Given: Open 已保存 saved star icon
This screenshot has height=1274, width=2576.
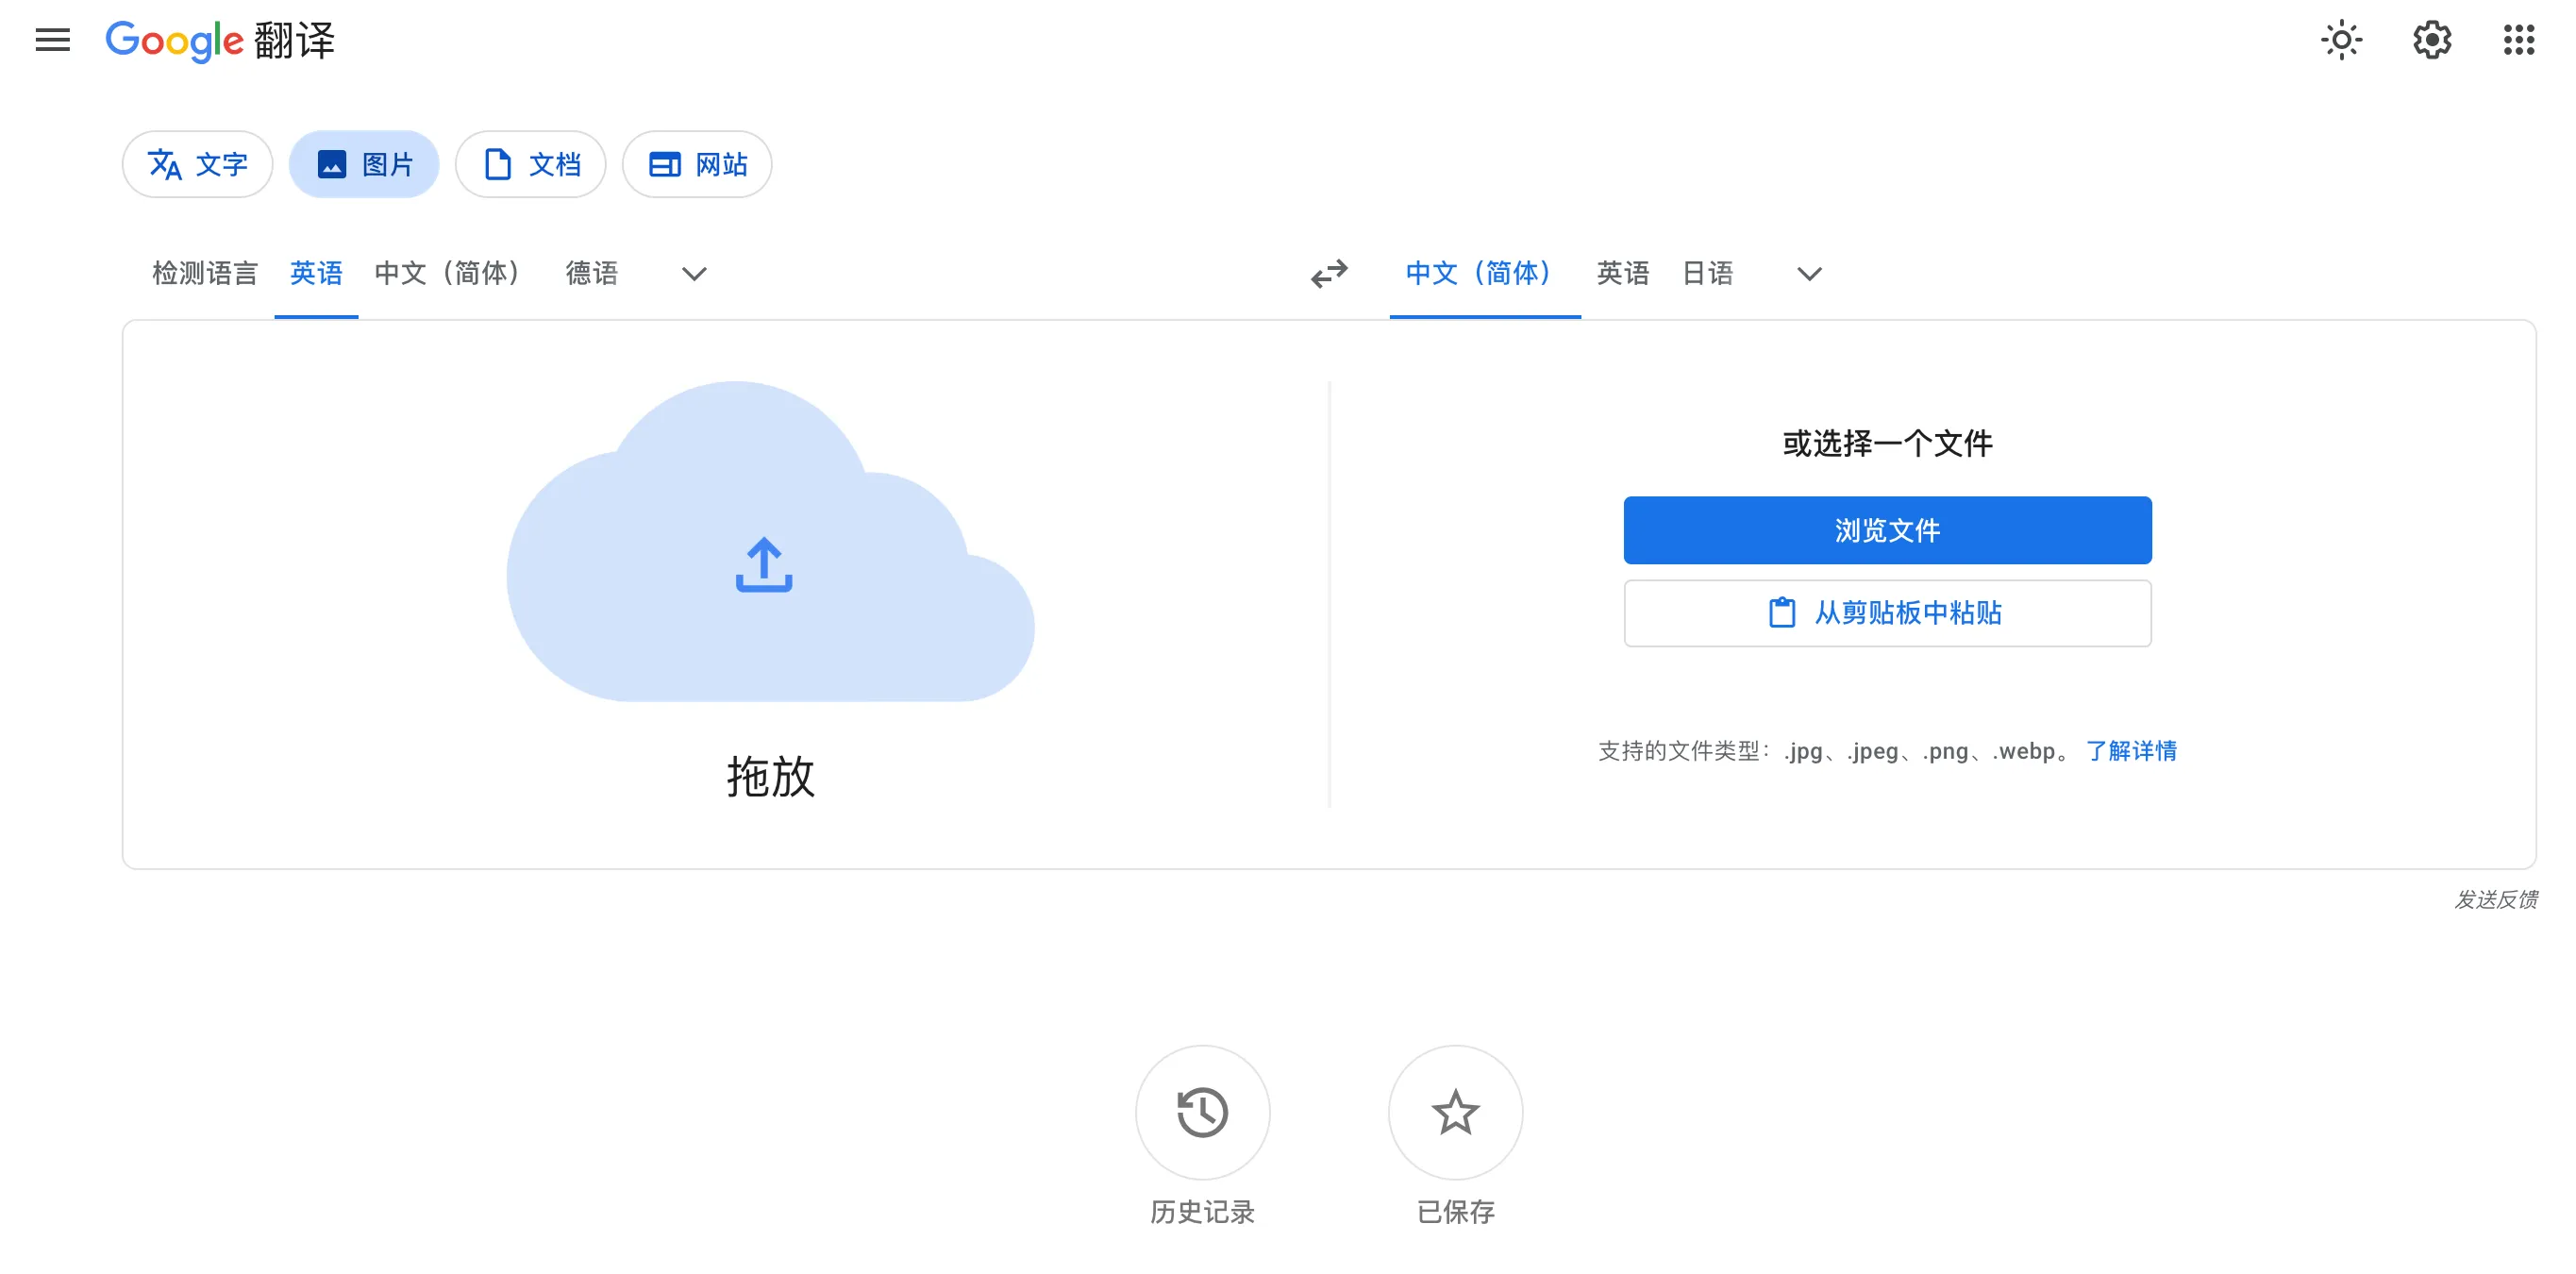Looking at the screenshot, I should click(1455, 1112).
